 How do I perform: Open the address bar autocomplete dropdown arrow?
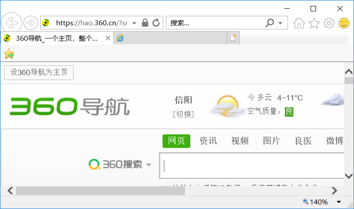coord(134,23)
